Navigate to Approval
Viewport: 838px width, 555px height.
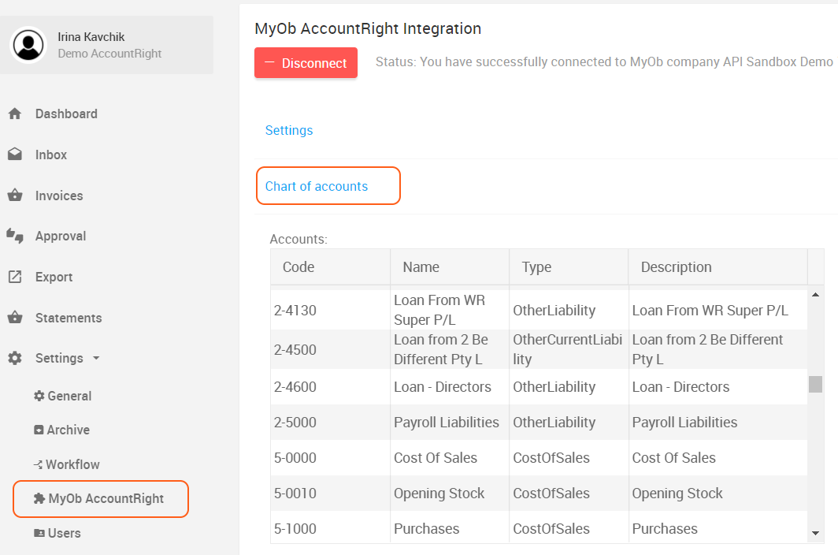click(x=61, y=236)
